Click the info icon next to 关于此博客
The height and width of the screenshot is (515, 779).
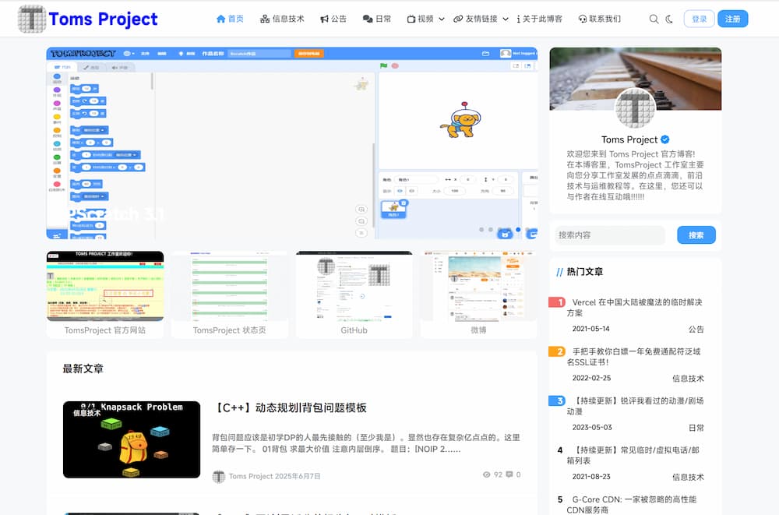pos(519,18)
